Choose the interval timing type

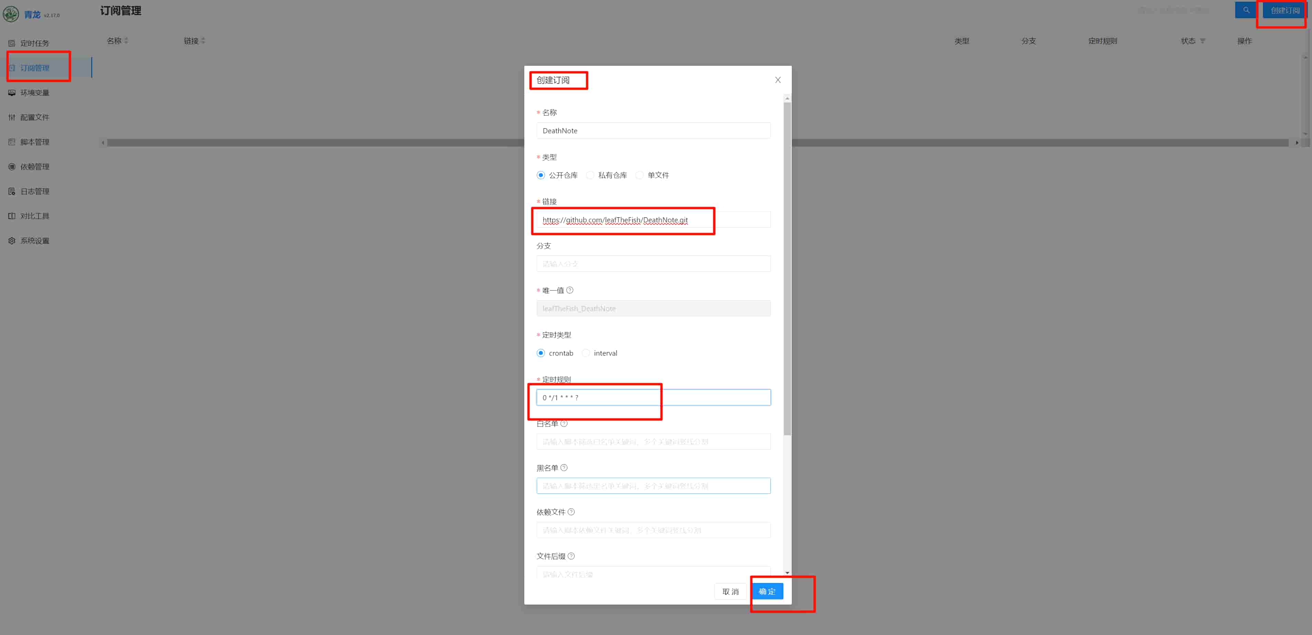[x=586, y=353]
